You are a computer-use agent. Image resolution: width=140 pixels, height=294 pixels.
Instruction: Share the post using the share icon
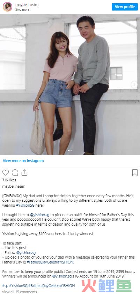tap(24, 173)
